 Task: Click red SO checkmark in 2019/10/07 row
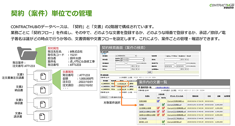coord(158,108)
